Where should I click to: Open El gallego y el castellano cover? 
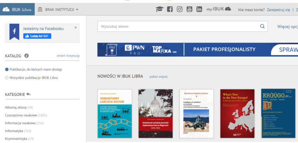coord(196,114)
